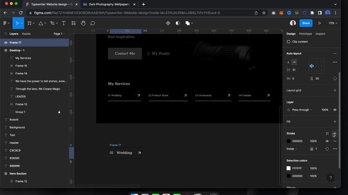The width and height of the screenshot is (348, 195).
Task: Reload the browser page
Action: [21, 13]
